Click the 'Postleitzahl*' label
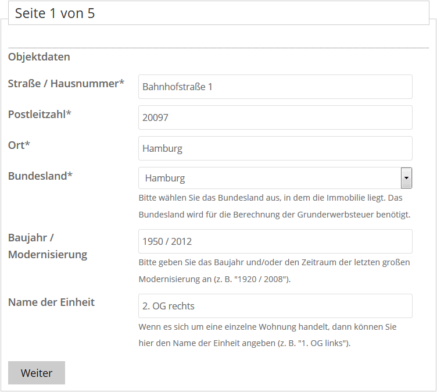 pos(40,115)
